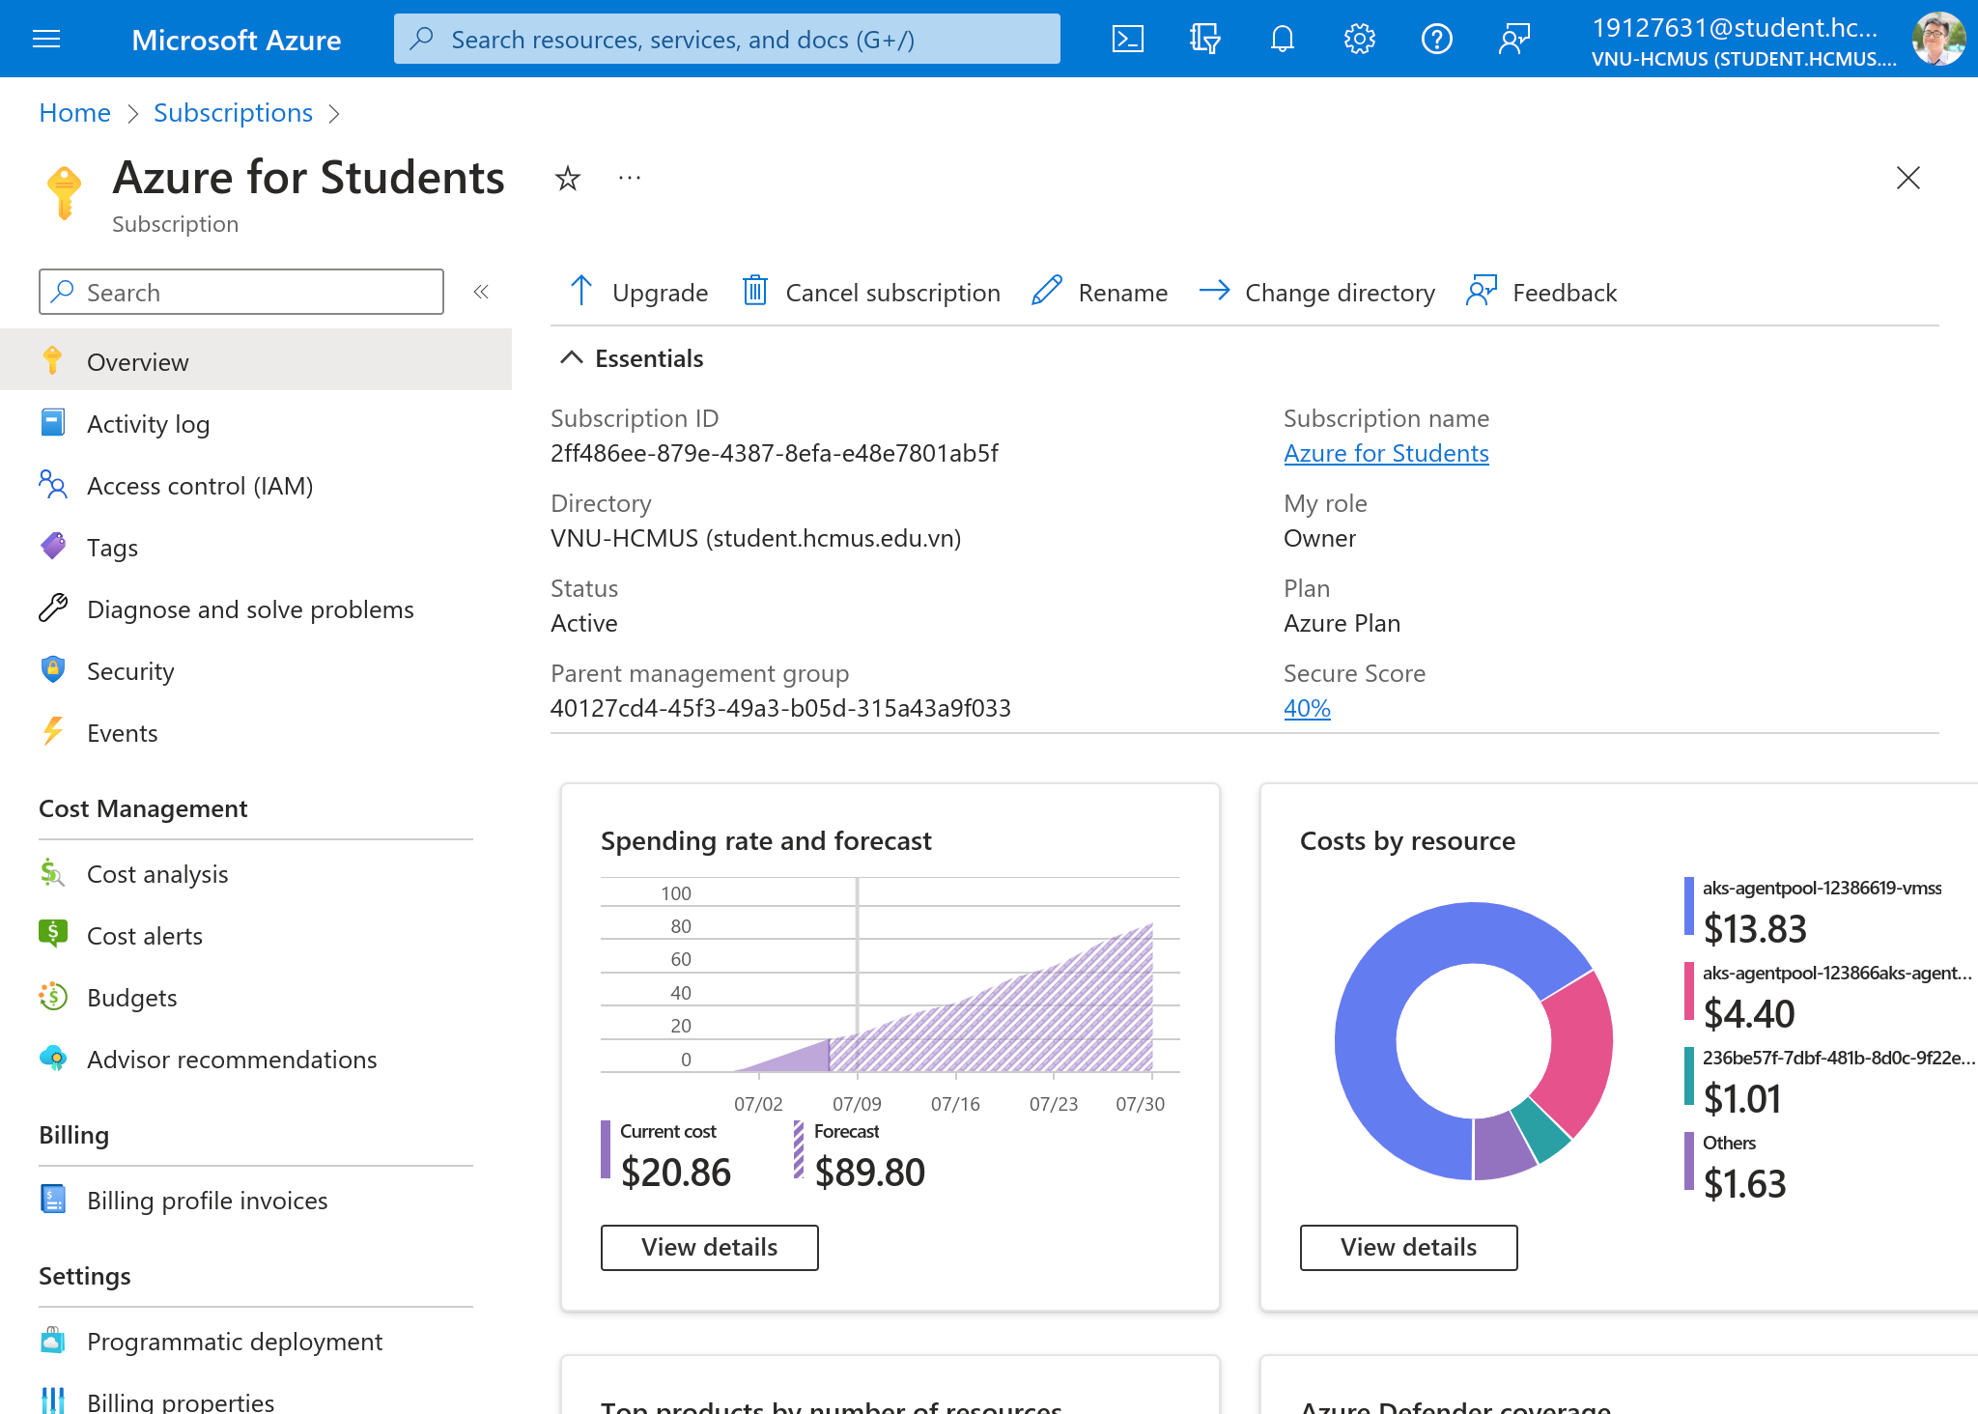Open Activity log in the sidebar
The width and height of the screenshot is (1978, 1414).
pyautogui.click(x=256, y=423)
